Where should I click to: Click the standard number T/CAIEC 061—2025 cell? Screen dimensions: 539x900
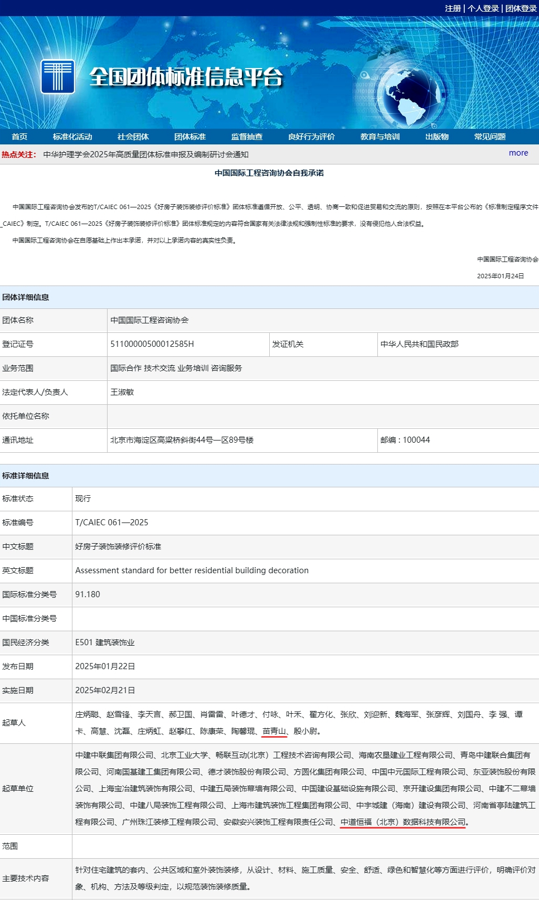(112, 522)
